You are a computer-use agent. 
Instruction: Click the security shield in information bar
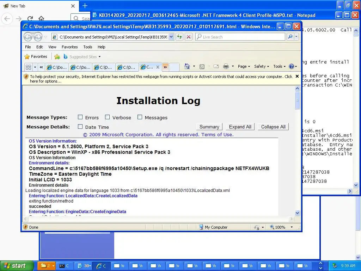tap(26, 77)
